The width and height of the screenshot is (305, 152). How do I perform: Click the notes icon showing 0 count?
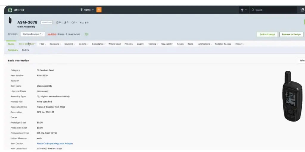pyautogui.click(x=58, y=22)
